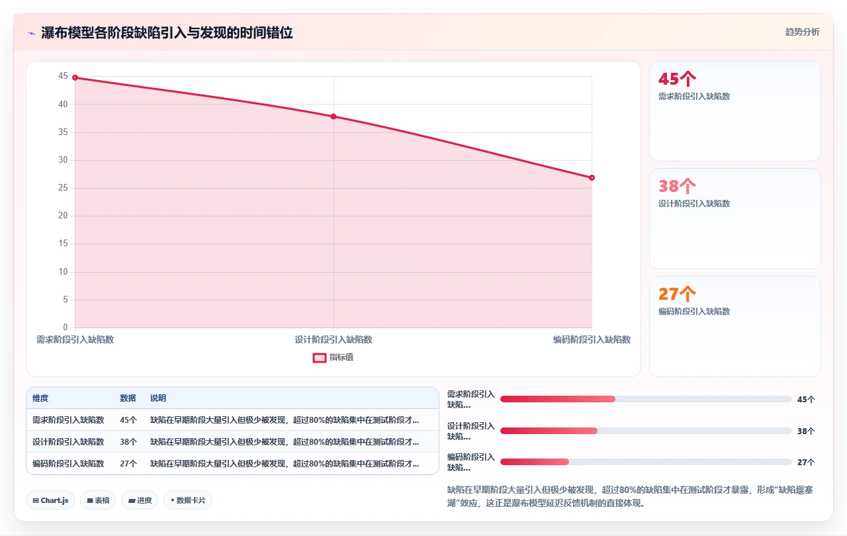Image resolution: width=847 pixels, height=536 pixels.
Task: Click the 27个 stat card value
Action: pos(677,294)
